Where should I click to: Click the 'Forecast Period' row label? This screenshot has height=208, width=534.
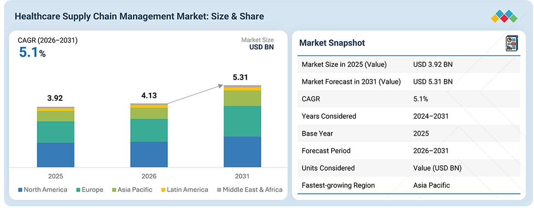[x=326, y=151]
